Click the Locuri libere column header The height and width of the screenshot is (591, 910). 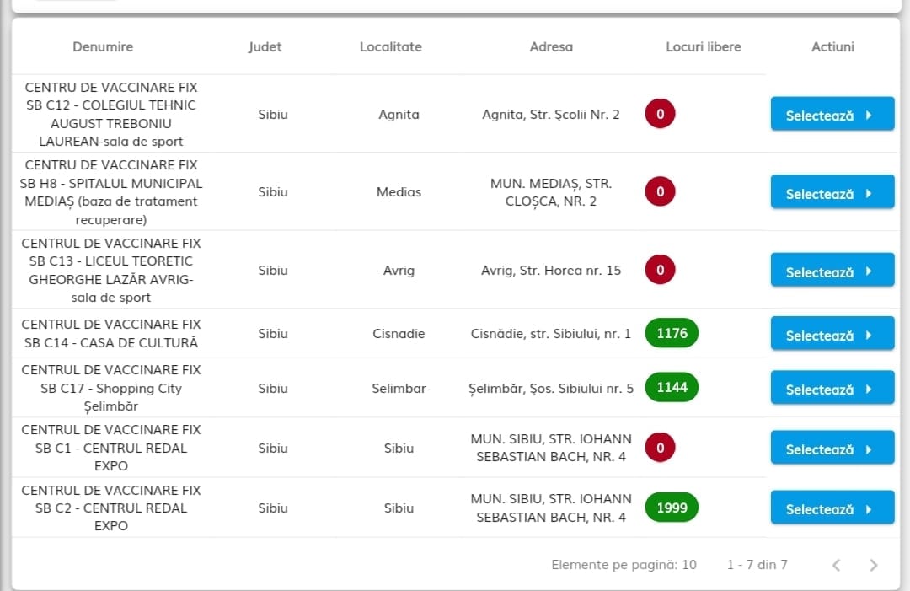(x=704, y=47)
